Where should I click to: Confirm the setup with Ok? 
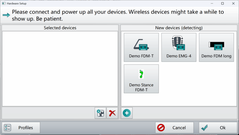coord(218,128)
